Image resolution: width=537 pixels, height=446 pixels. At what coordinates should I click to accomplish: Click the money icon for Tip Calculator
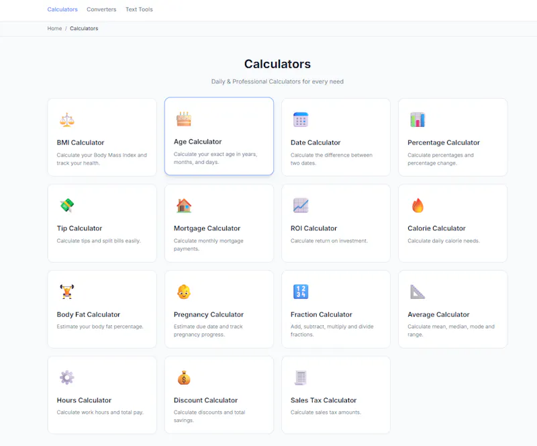tap(66, 206)
